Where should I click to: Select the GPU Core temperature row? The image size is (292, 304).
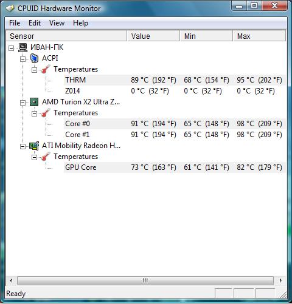pyautogui.click(x=175, y=167)
